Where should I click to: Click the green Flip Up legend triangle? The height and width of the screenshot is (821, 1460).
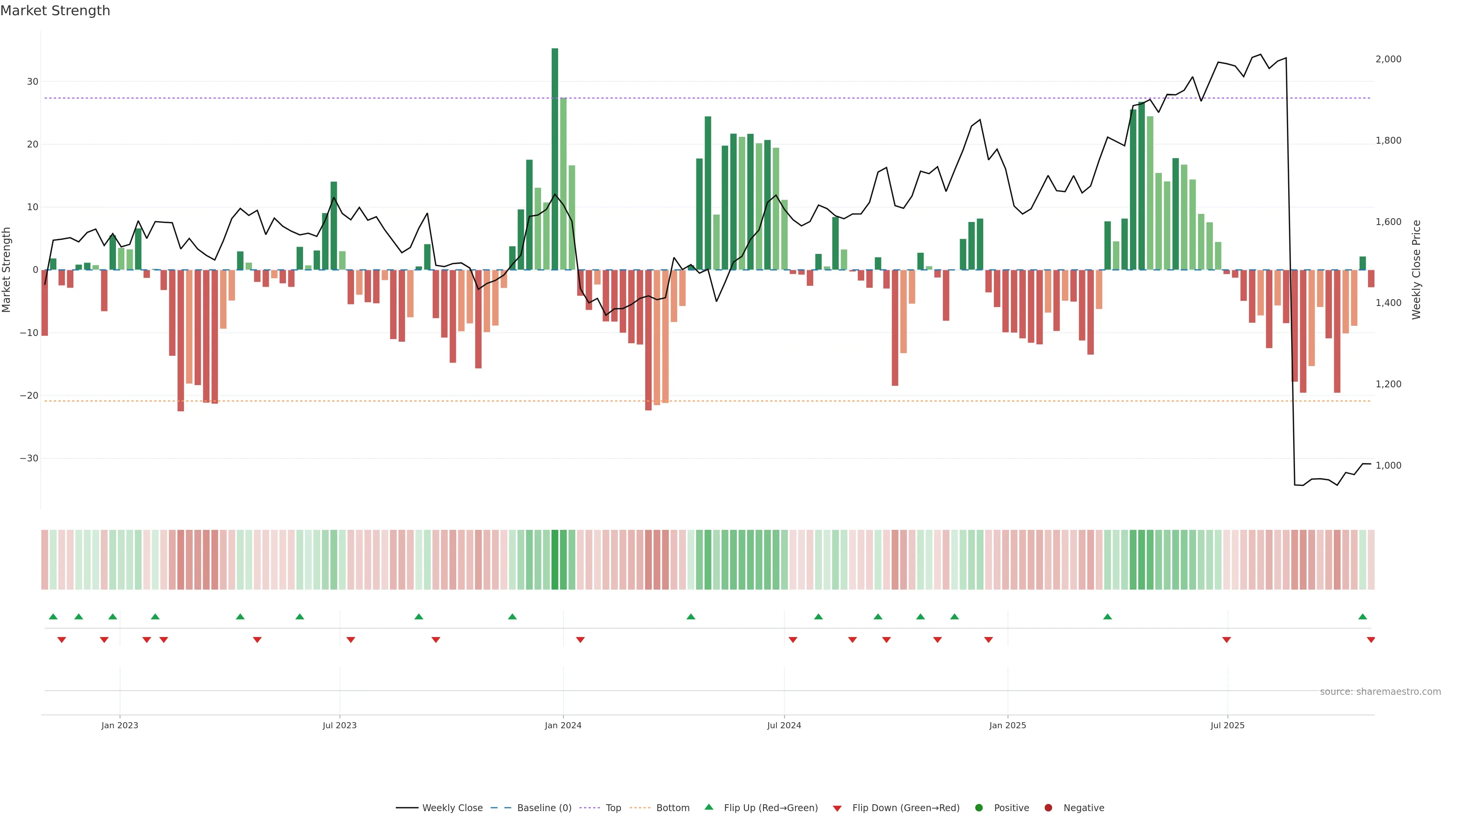(x=708, y=807)
